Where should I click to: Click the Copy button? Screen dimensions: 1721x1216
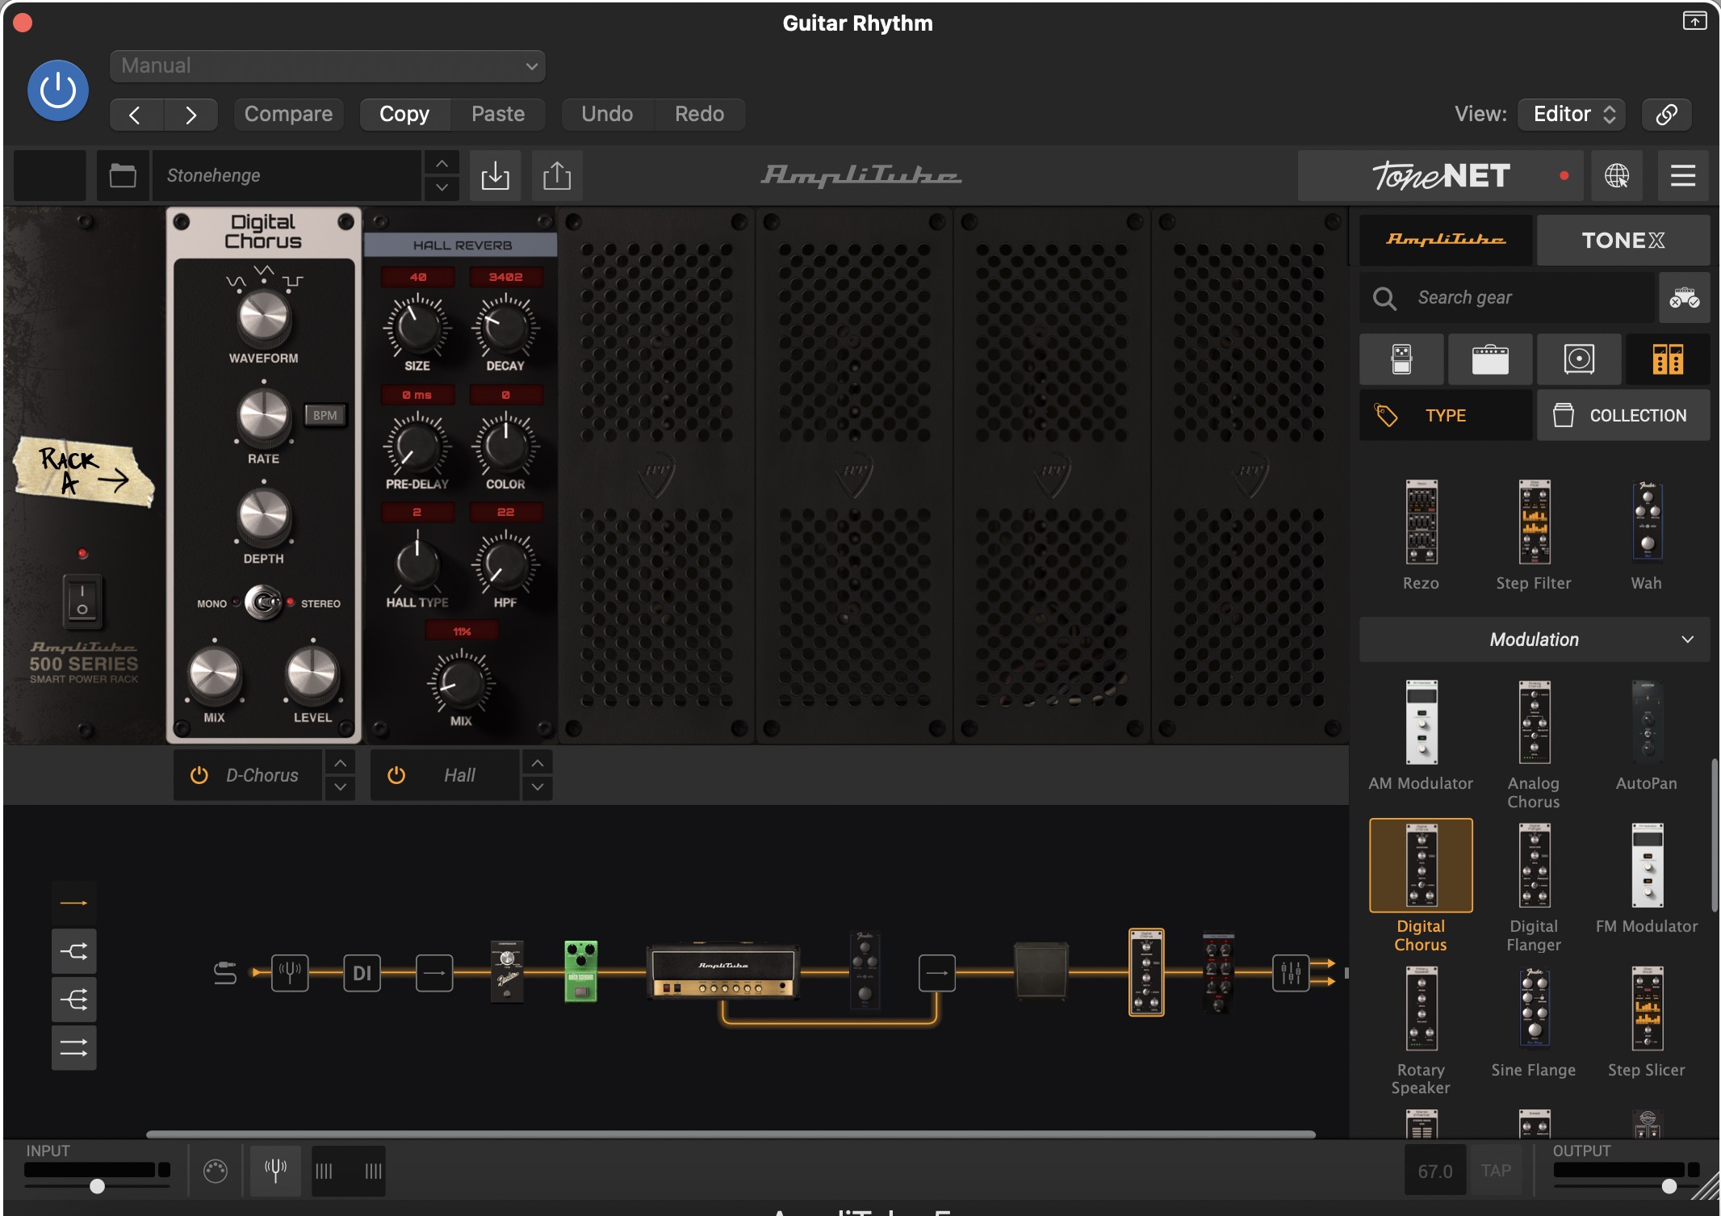tap(404, 114)
